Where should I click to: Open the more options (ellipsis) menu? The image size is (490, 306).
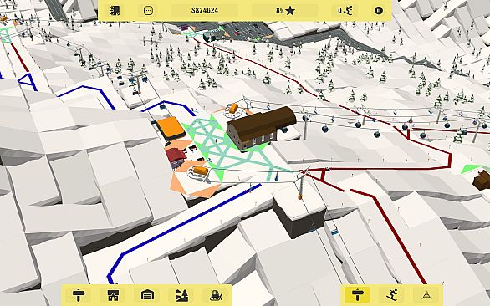[x=148, y=11]
